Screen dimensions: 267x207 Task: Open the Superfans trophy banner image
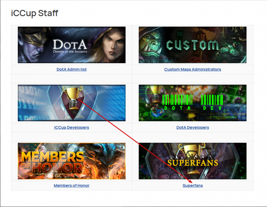point(192,161)
